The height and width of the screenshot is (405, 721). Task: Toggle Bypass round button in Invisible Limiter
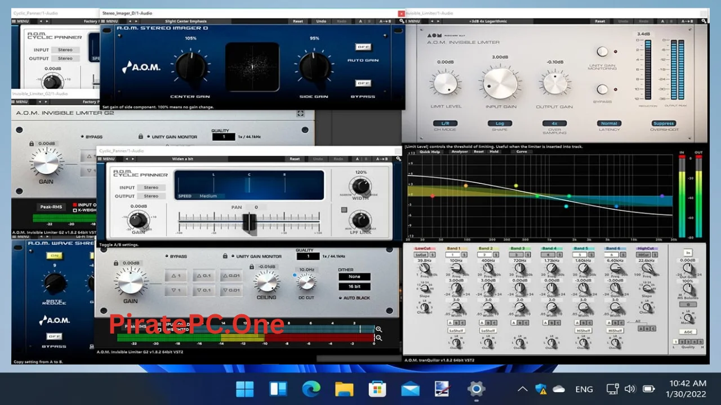point(602,89)
